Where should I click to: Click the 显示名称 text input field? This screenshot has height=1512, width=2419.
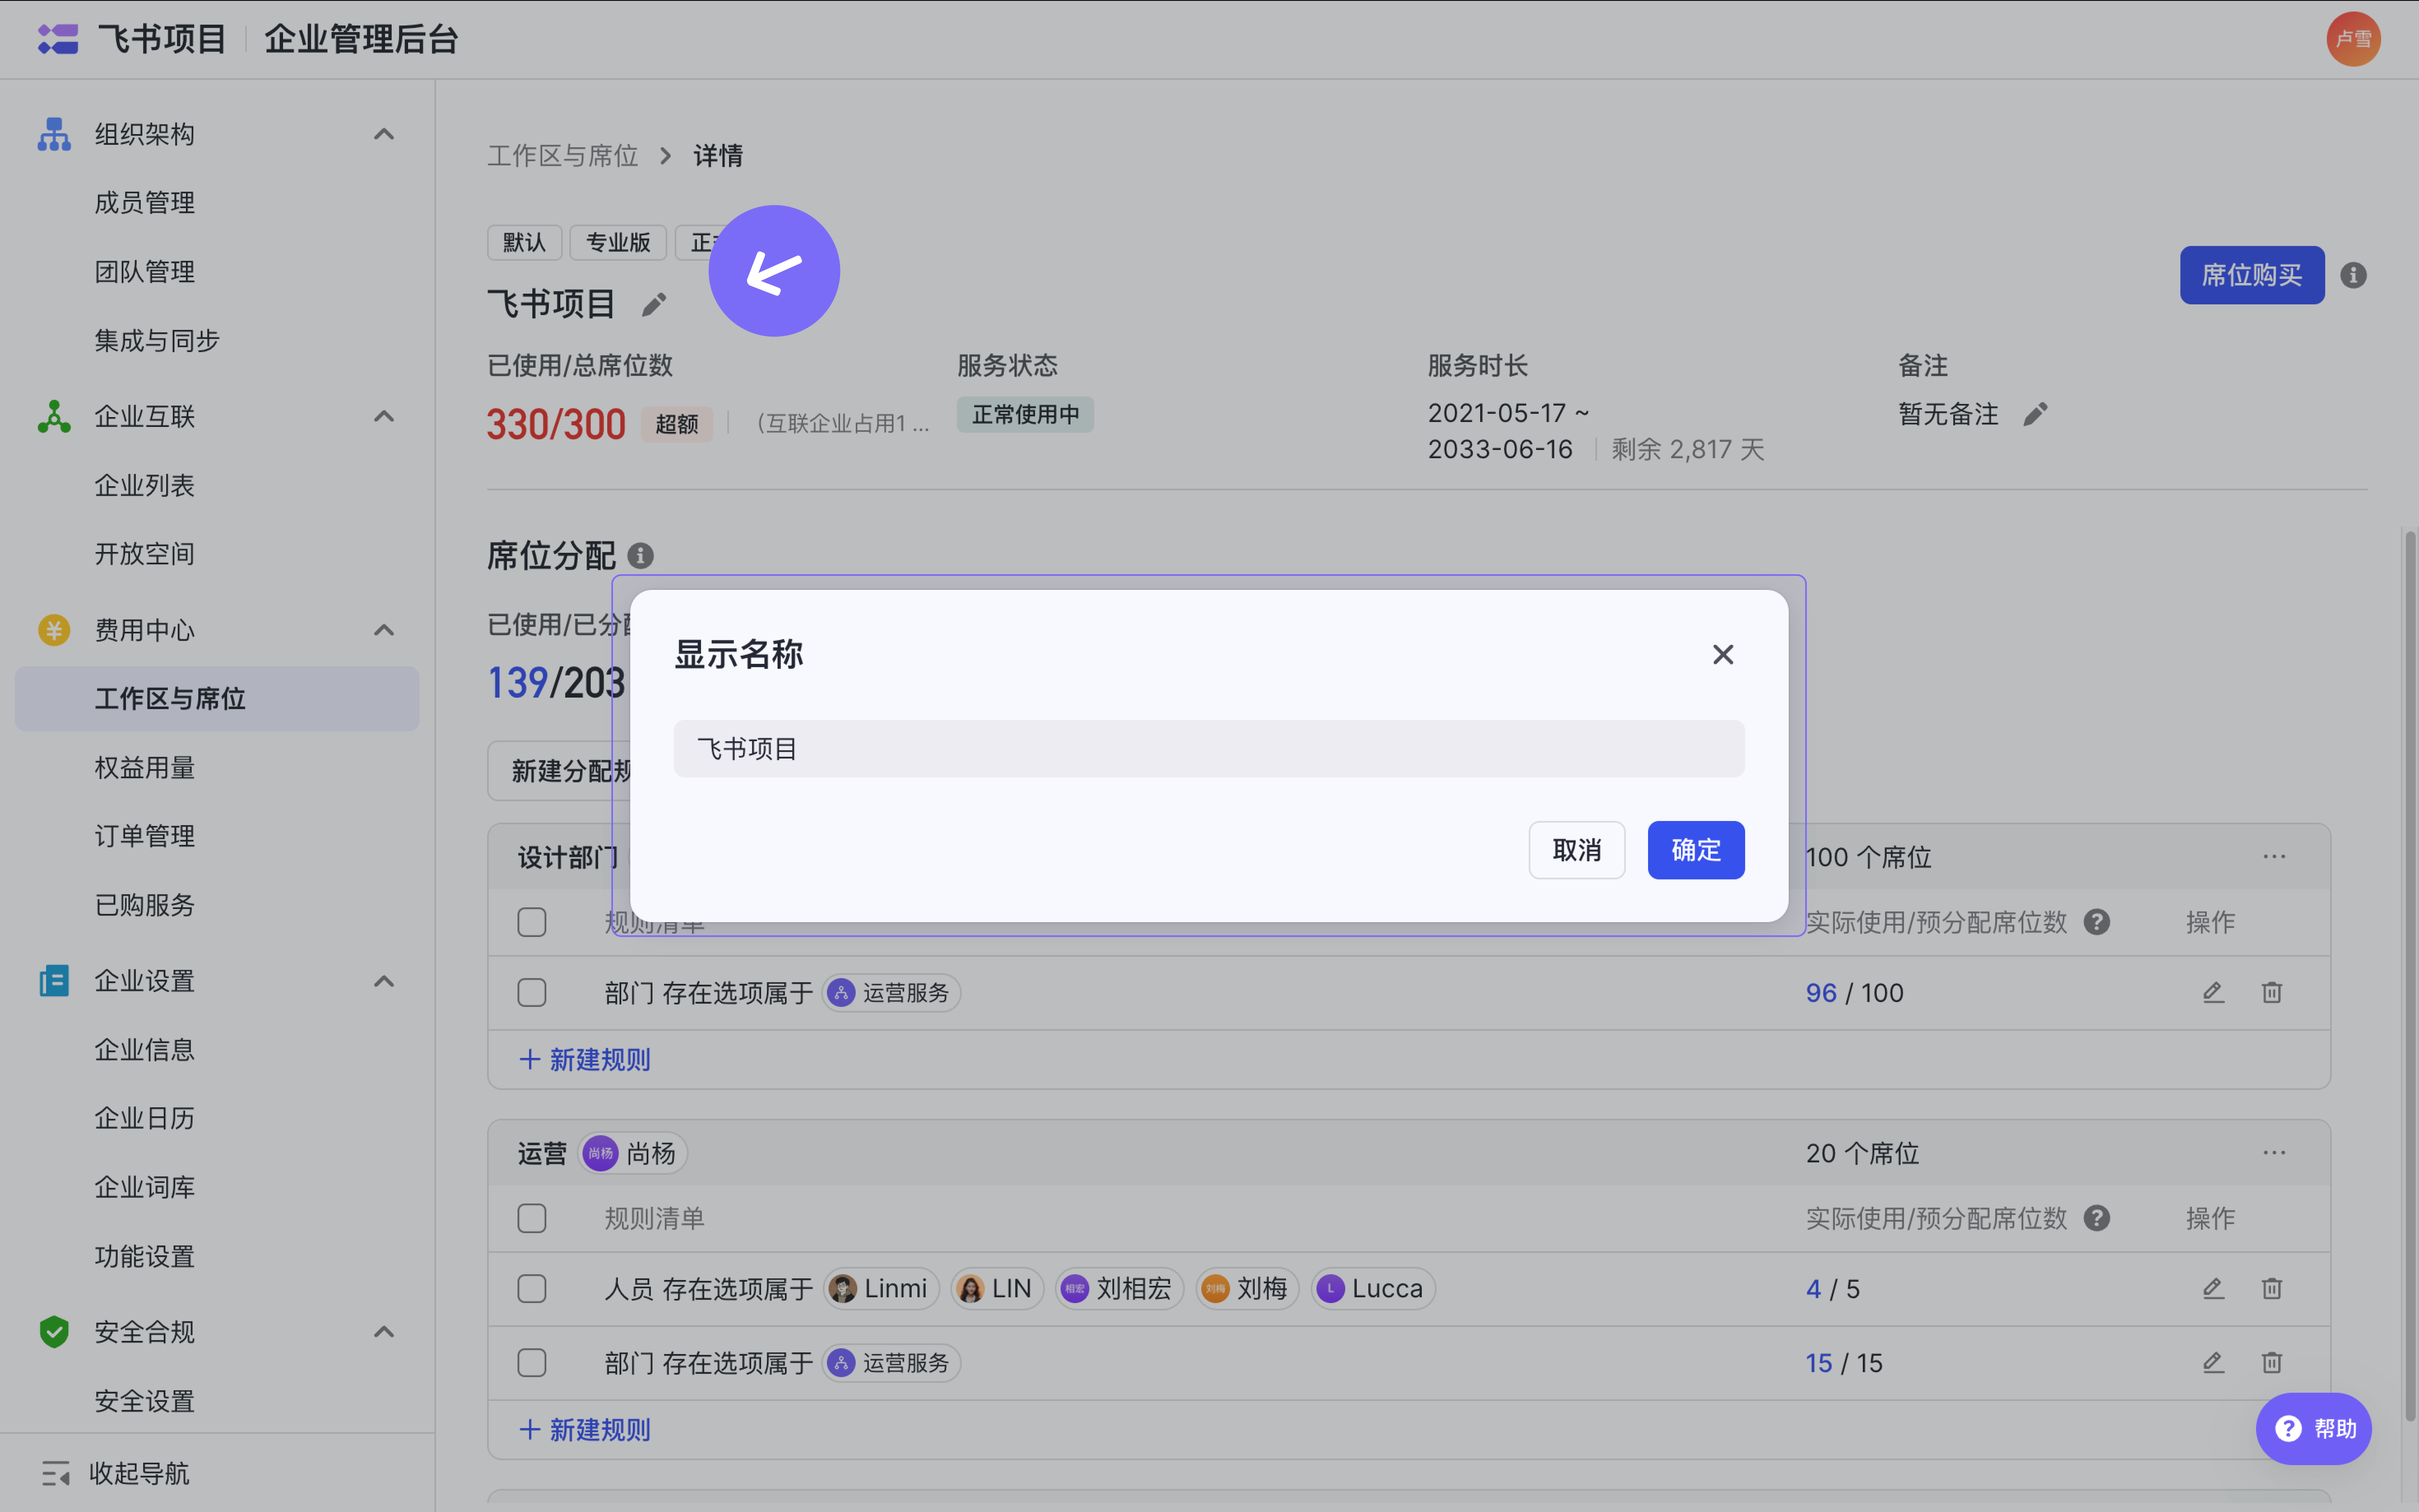1209,749
